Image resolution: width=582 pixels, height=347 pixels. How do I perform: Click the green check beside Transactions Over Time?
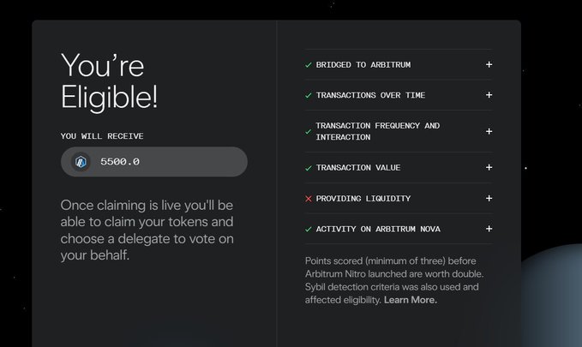(x=308, y=95)
